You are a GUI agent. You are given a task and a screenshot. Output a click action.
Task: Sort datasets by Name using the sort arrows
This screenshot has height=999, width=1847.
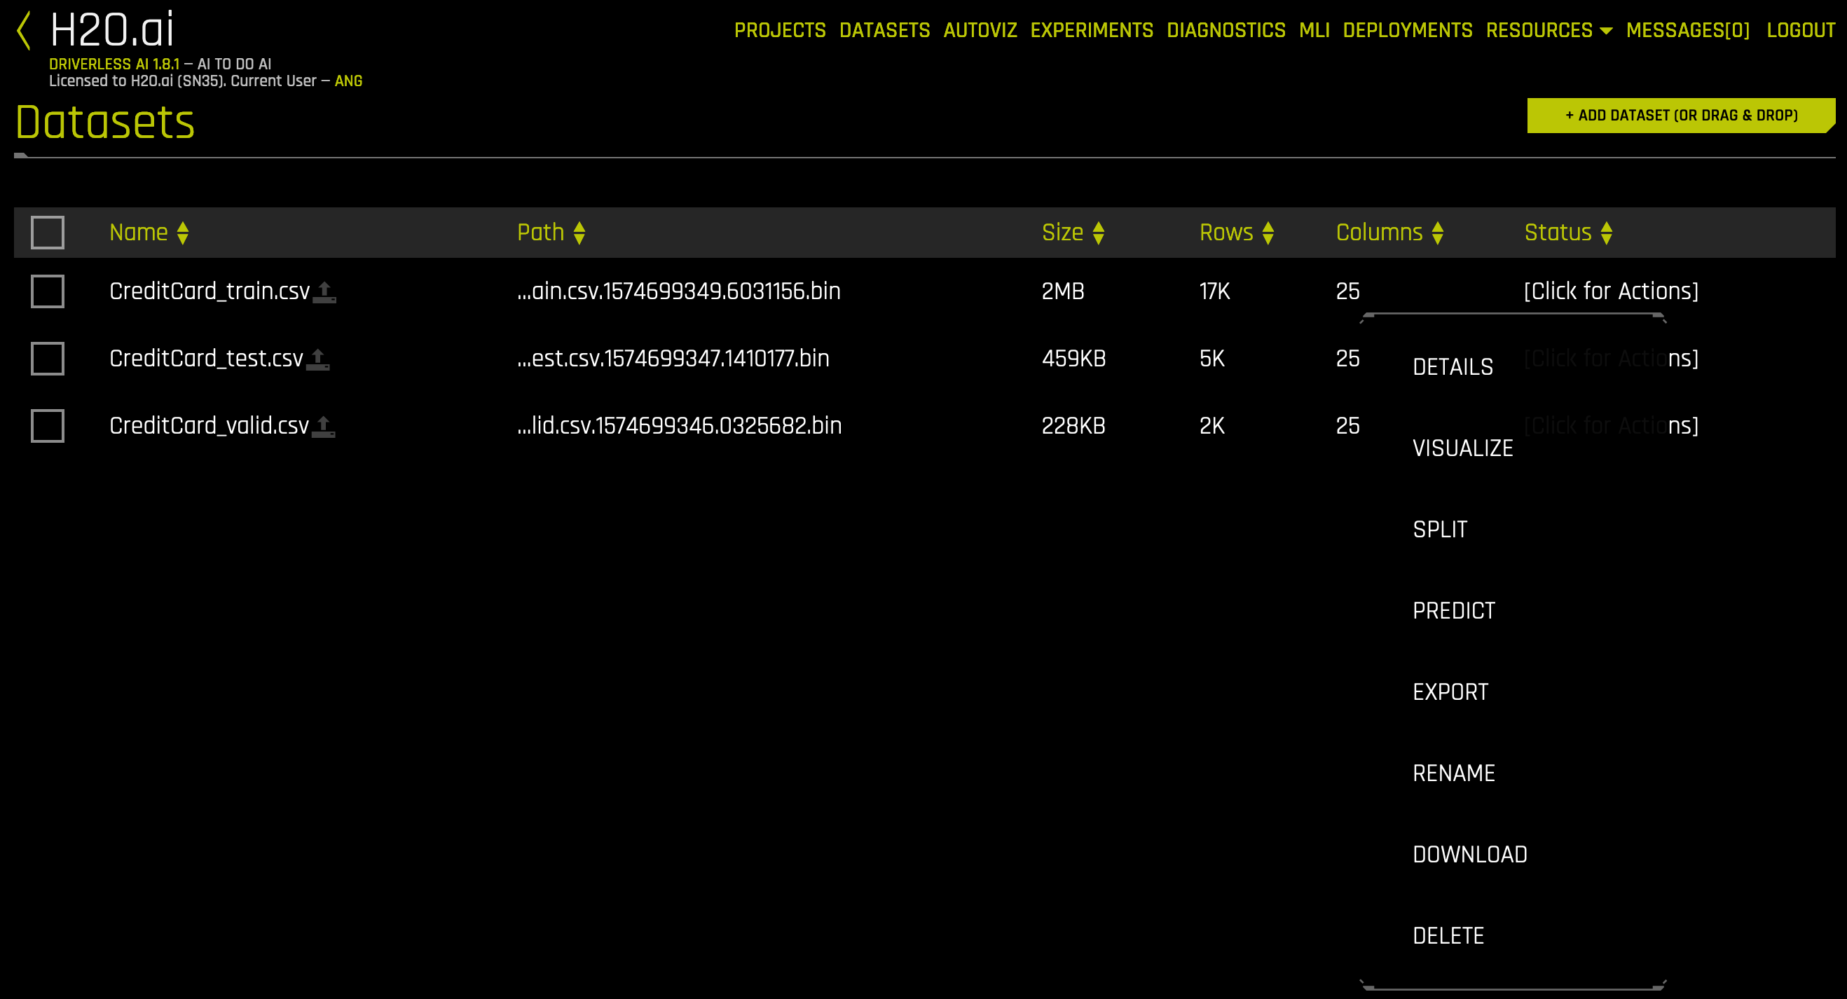tap(183, 232)
